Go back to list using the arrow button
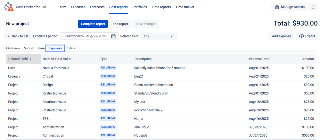 tap(18, 36)
